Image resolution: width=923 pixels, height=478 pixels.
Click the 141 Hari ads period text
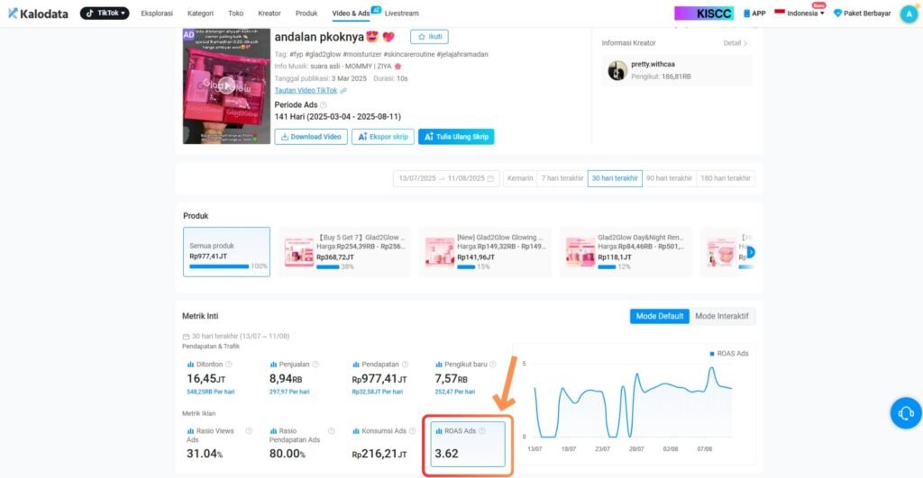pos(337,116)
